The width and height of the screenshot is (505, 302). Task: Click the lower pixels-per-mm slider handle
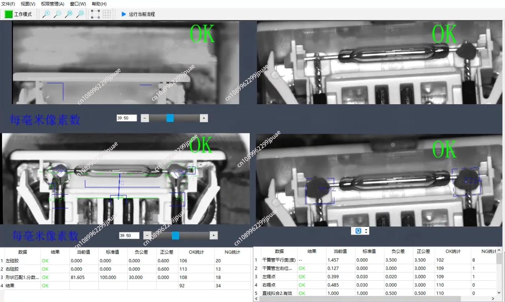pos(175,236)
